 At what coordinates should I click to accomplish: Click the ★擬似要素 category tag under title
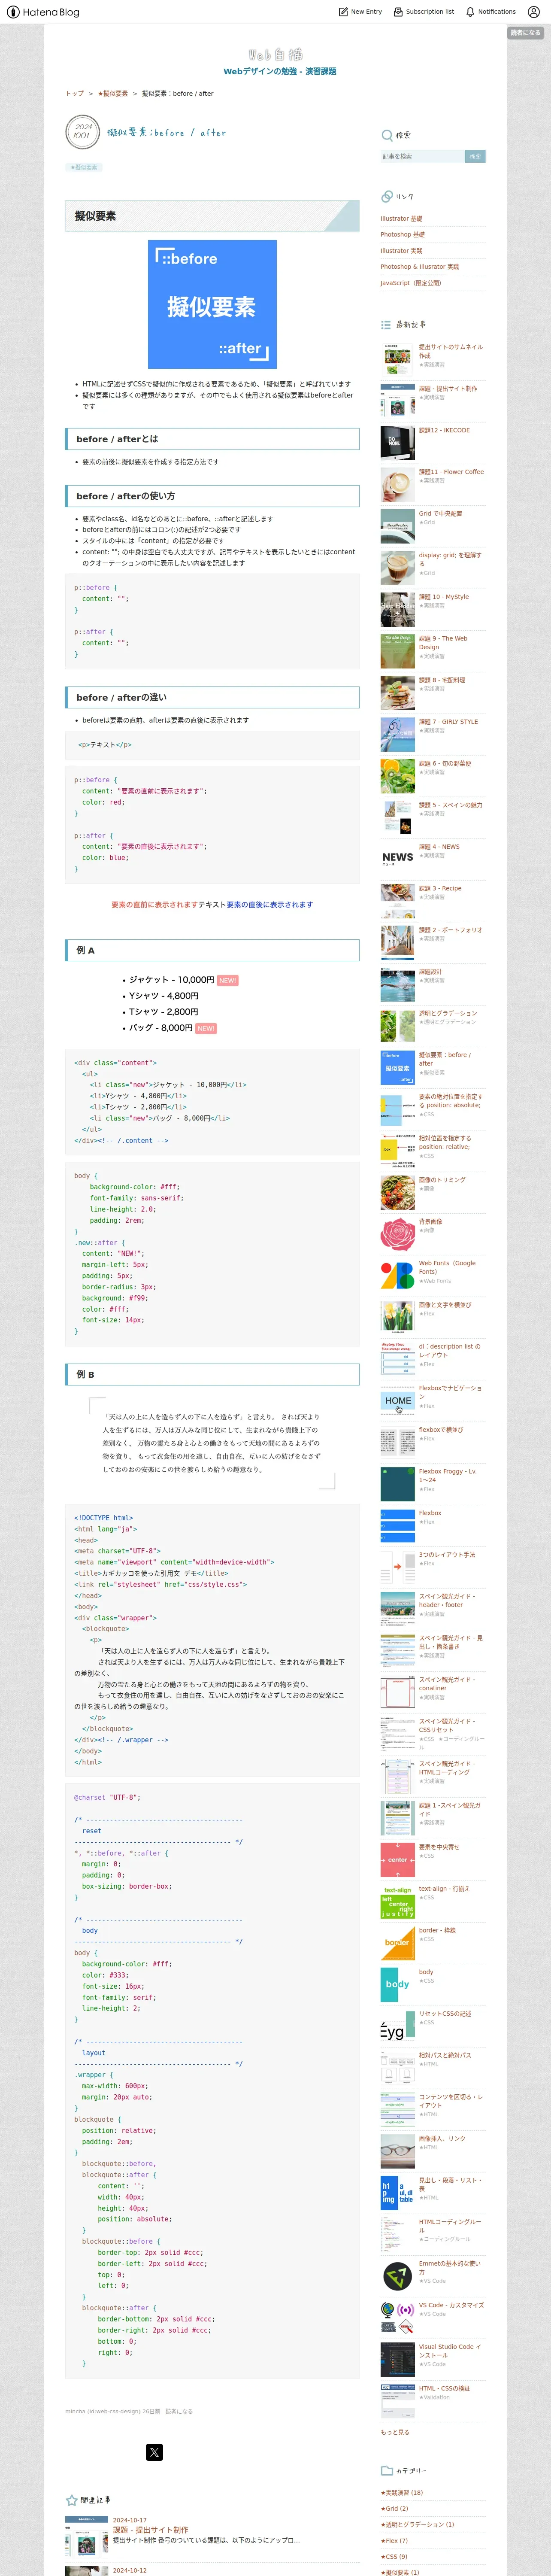coord(84,167)
